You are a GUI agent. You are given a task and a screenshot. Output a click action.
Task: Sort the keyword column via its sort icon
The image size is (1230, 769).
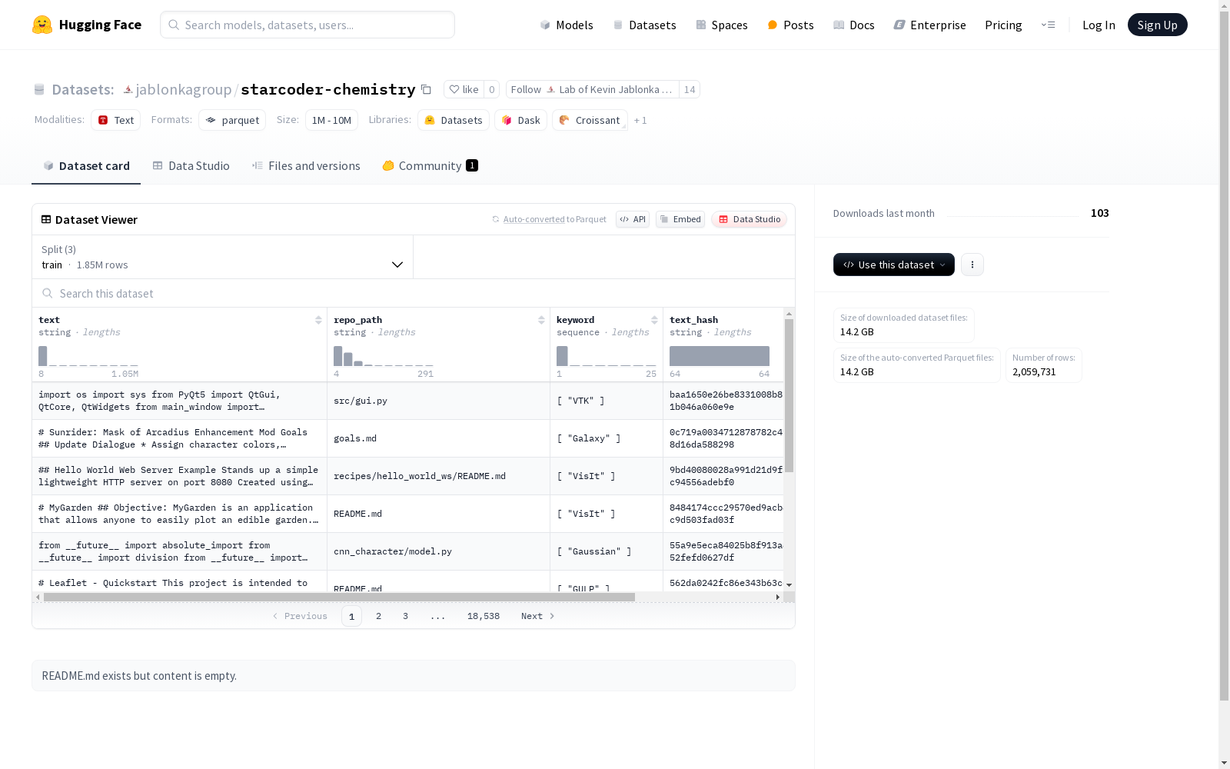tap(654, 320)
